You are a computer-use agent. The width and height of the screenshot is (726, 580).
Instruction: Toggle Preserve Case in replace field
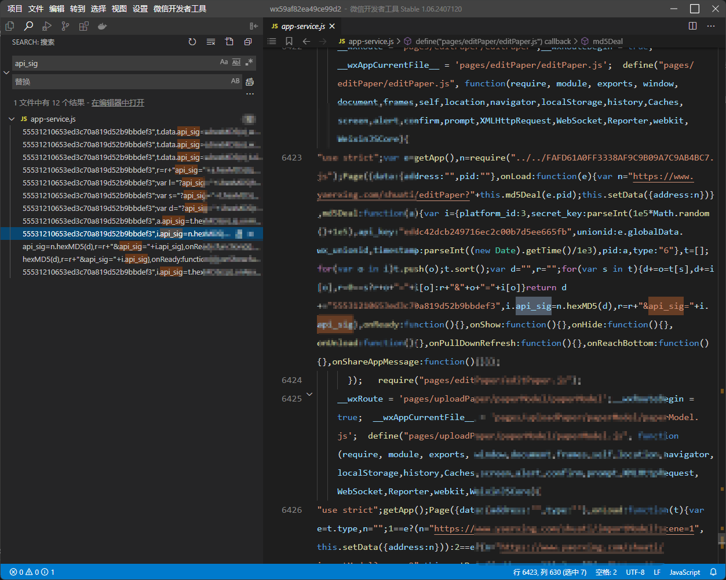(235, 81)
